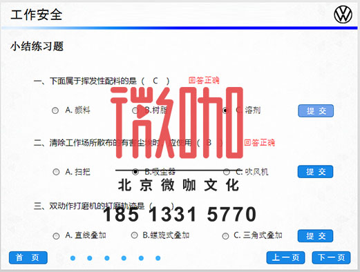Select option A 颜料 for question one
The height and width of the screenshot is (272, 360).
[x=55, y=110]
